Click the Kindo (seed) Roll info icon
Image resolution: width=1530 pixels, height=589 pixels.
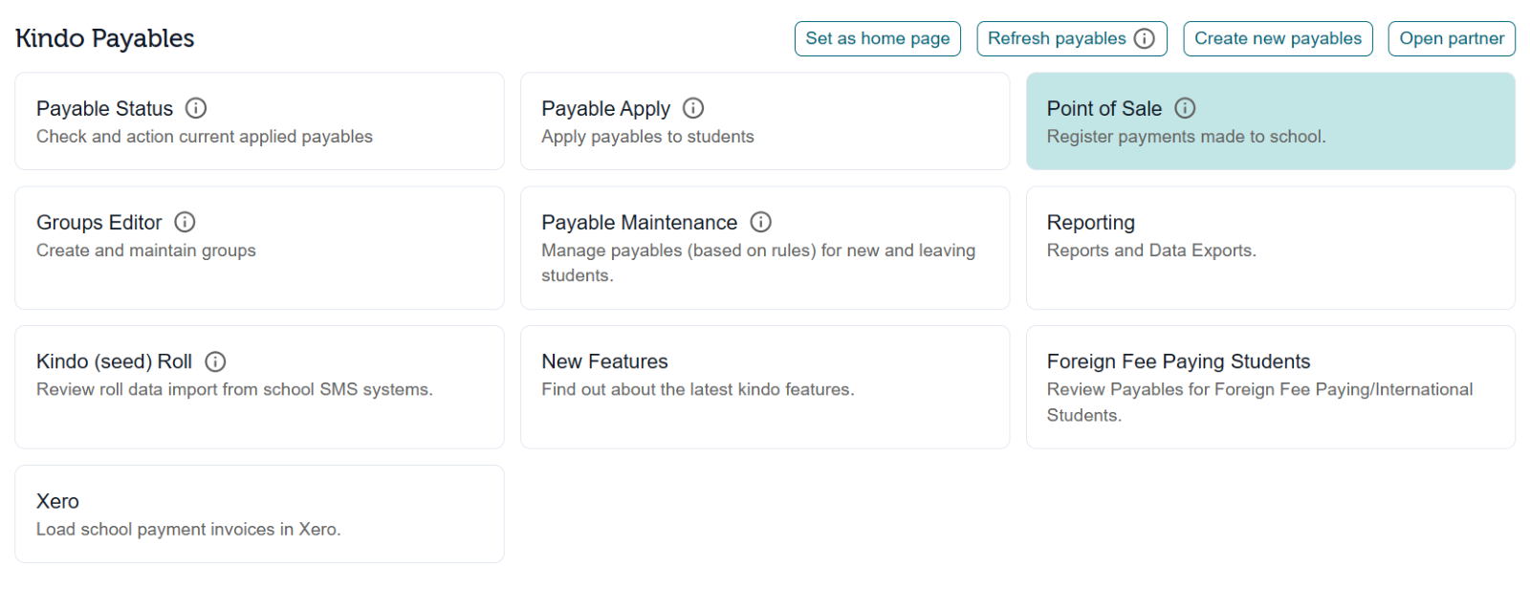click(215, 361)
